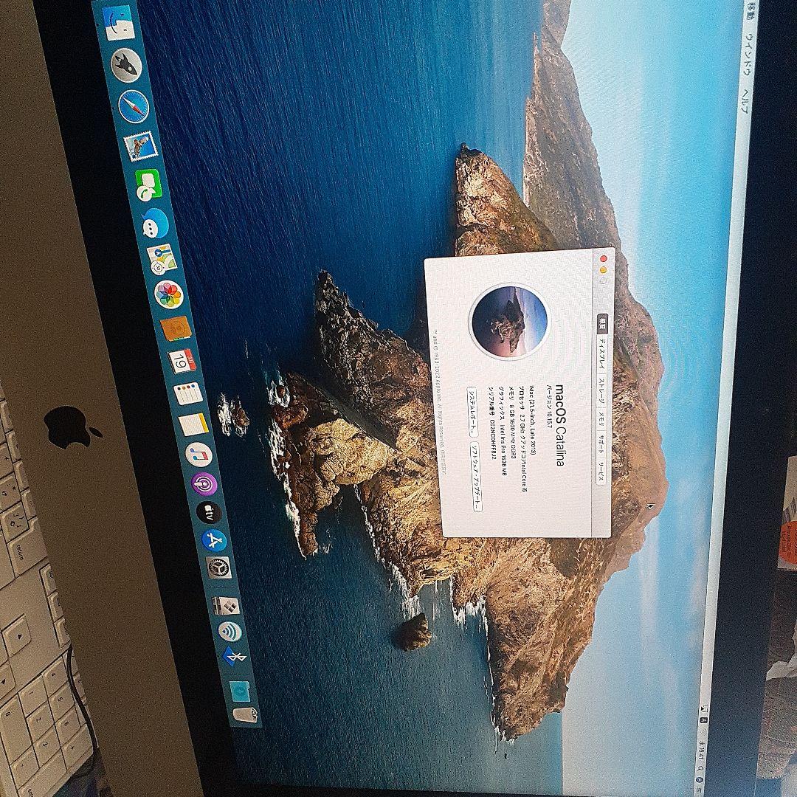Minimize the About This Mac window
The image size is (797, 797).
point(604,269)
